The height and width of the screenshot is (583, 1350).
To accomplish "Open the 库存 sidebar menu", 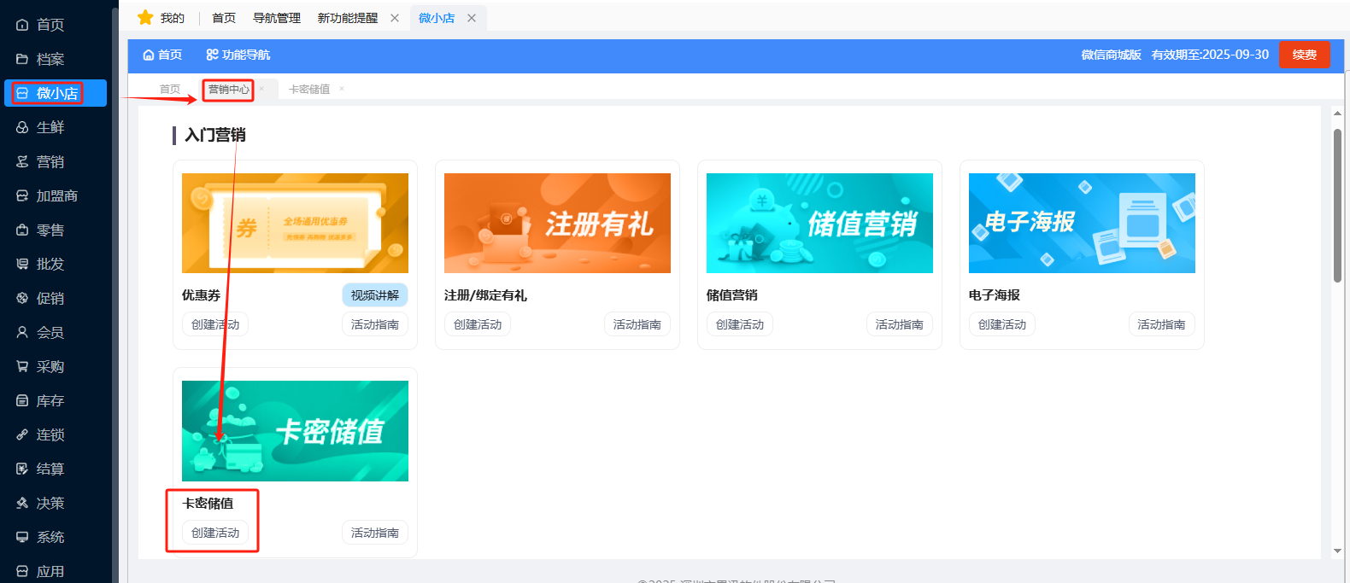I will pyautogui.click(x=50, y=400).
